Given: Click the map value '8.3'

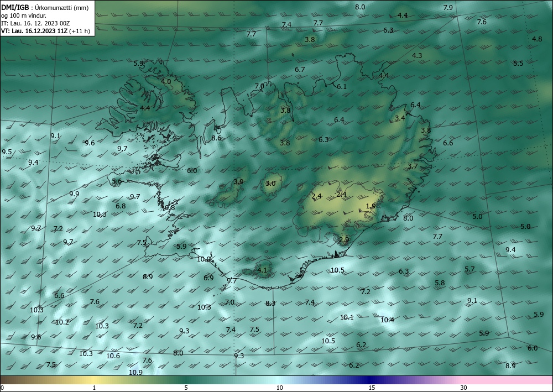Looking at the screenshot, I should point(270,303).
